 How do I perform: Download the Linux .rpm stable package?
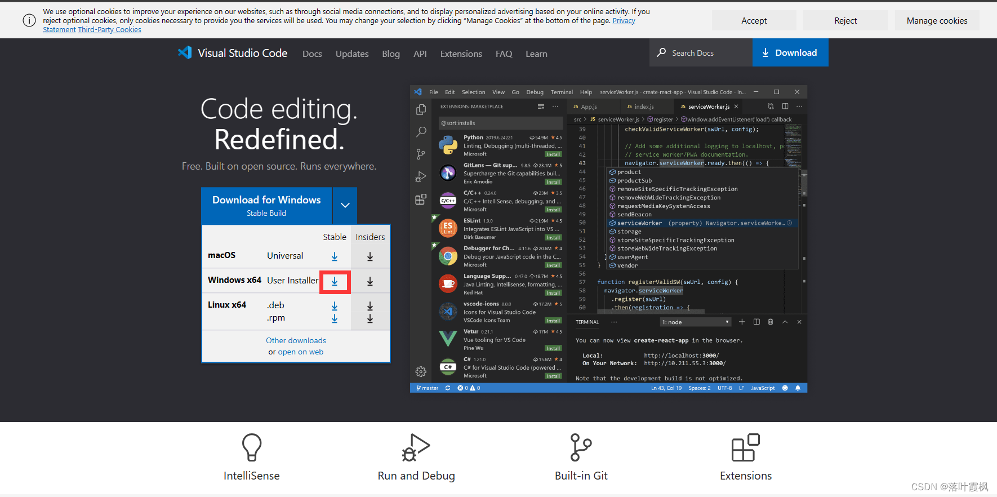point(335,318)
